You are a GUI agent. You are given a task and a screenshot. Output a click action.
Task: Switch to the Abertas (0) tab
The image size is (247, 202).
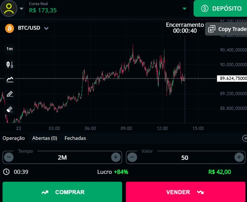point(45,138)
